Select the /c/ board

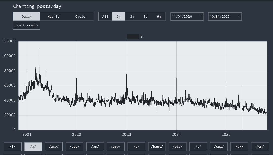[x=198, y=147]
